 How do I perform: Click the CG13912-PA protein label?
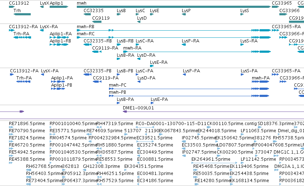point(24,71)
